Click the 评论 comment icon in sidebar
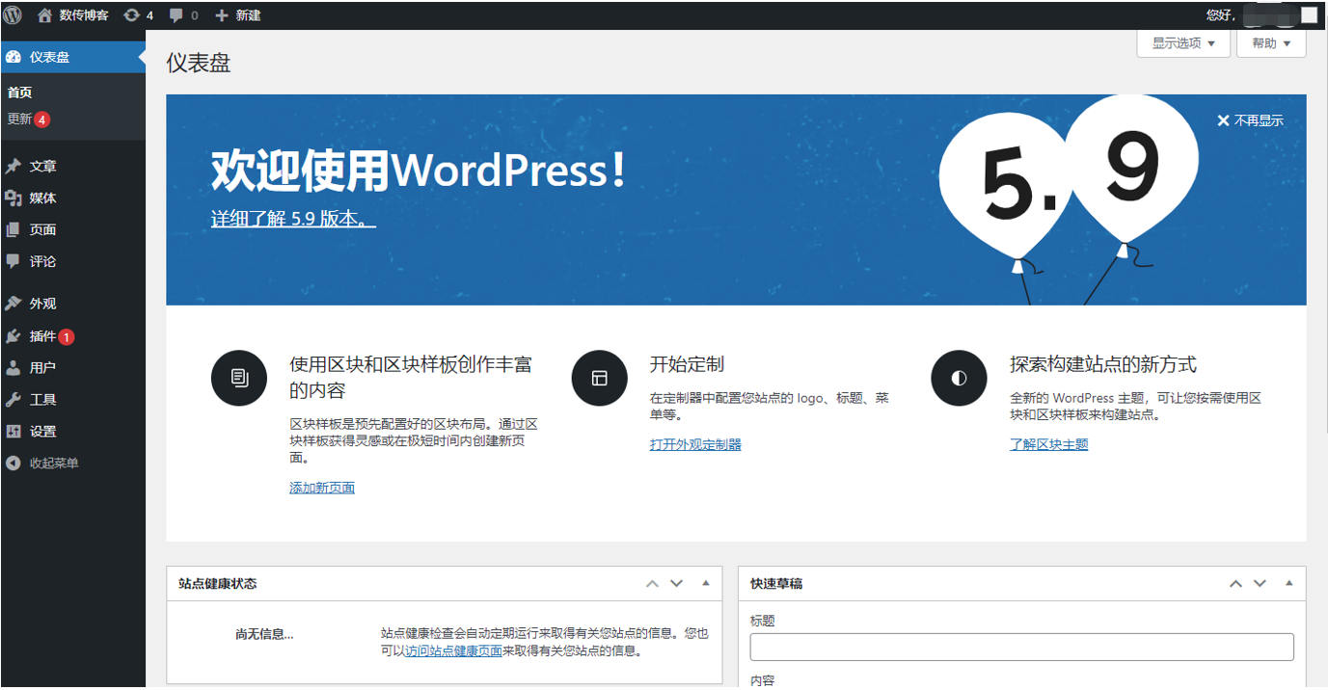 [x=14, y=261]
